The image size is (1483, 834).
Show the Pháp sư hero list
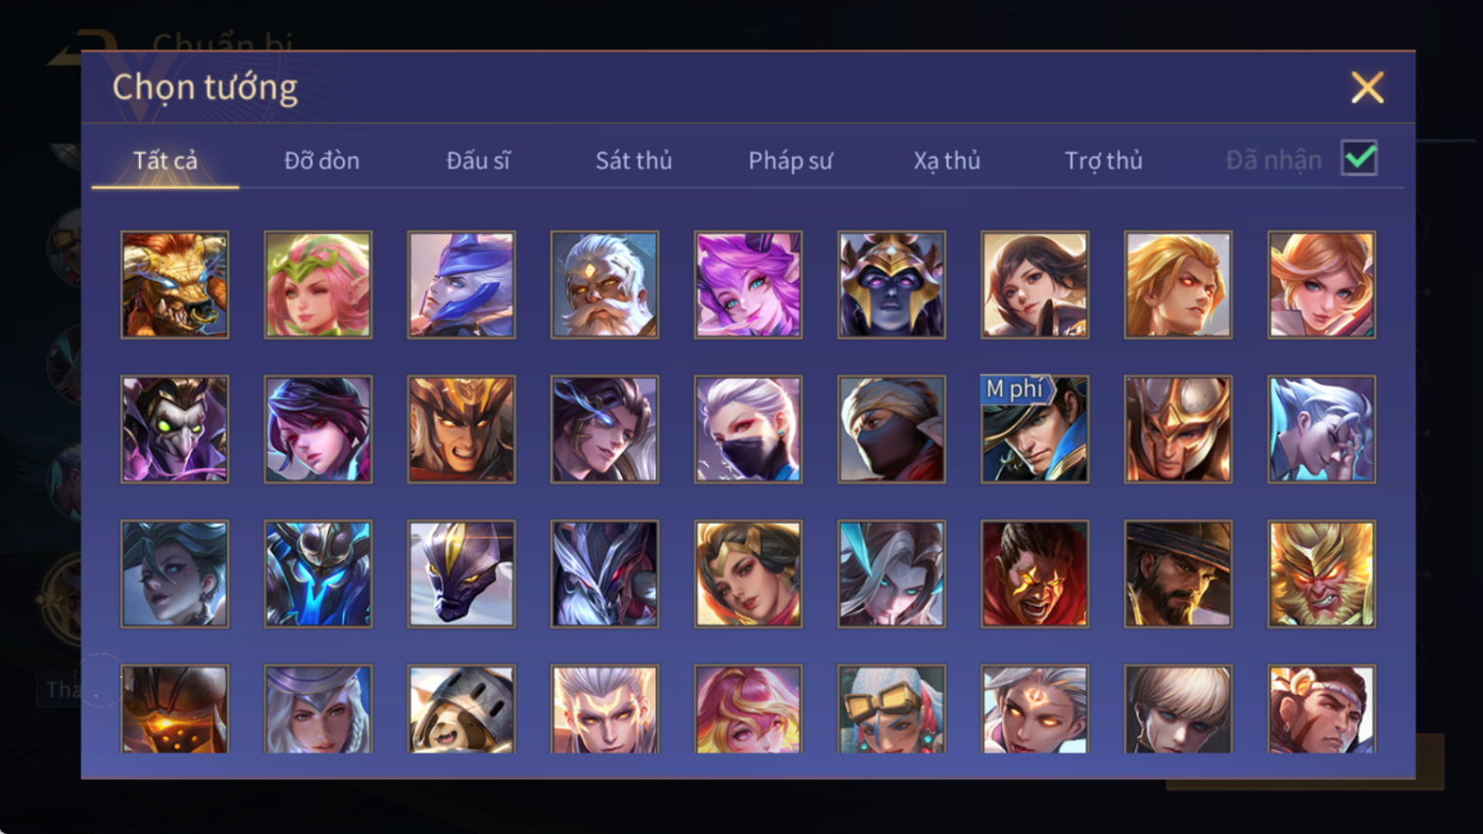point(790,161)
